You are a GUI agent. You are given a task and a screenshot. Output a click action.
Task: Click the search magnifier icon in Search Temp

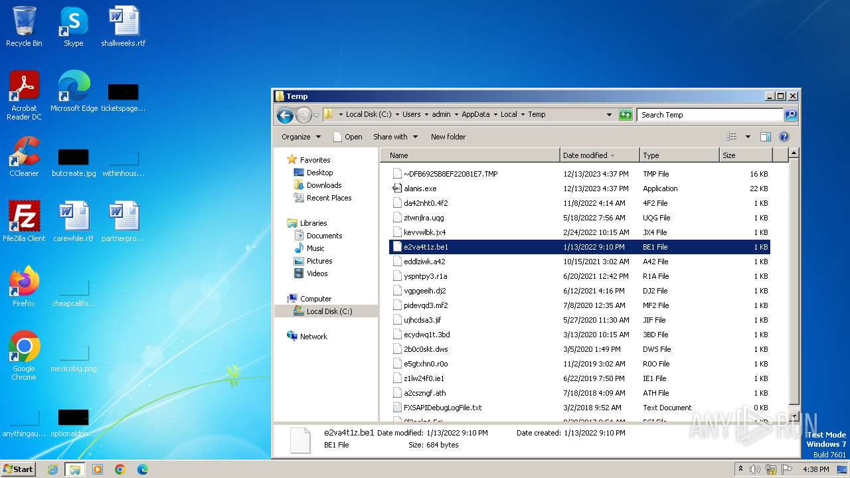(x=790, y=115)
